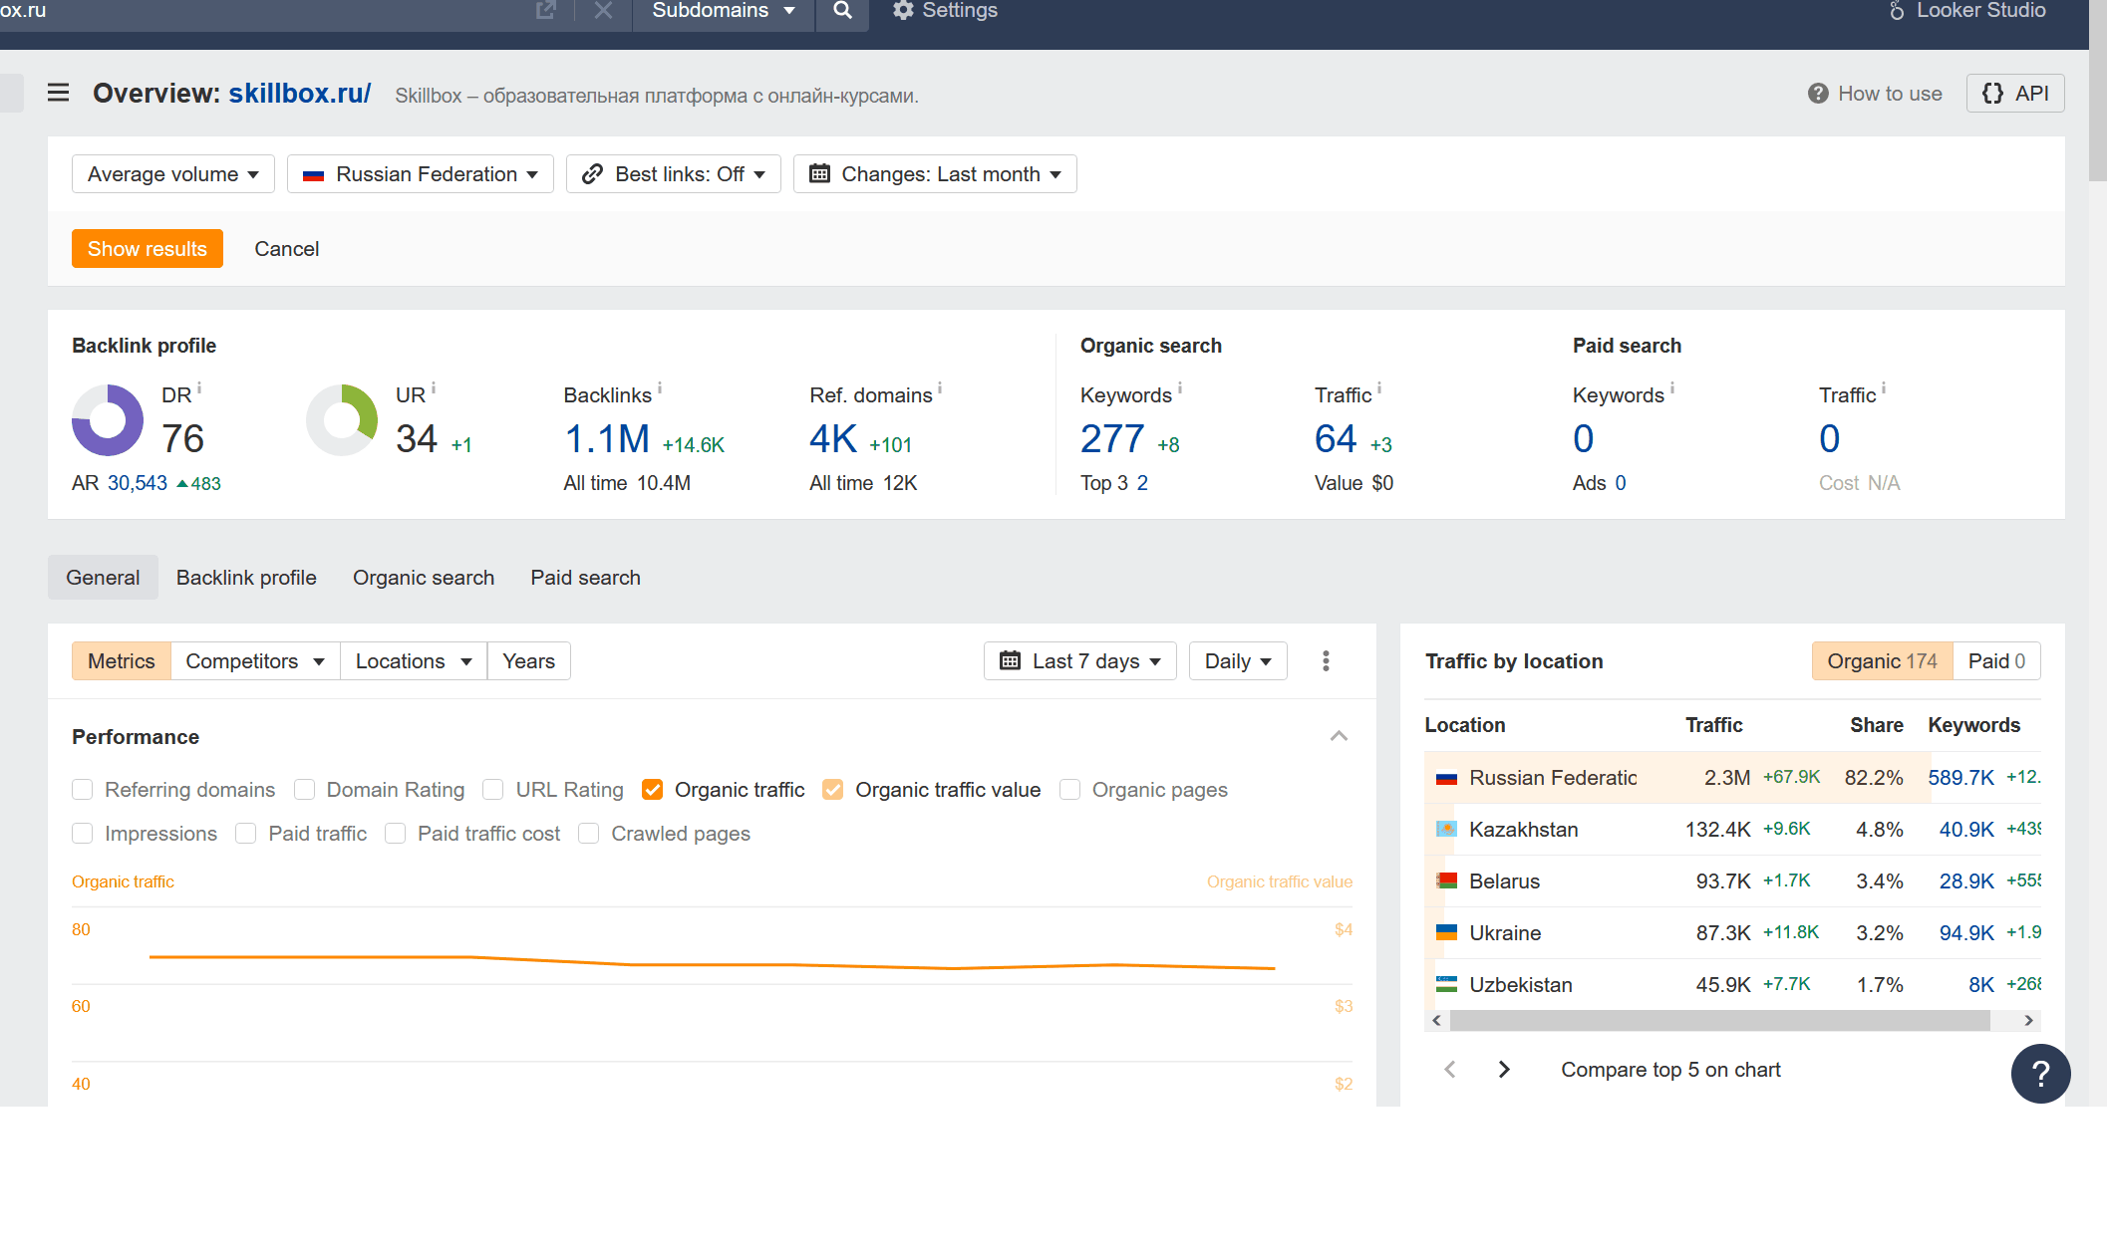Click the Uzbekistan flag icon
The width and height of the screenshot is (2107, 1255).
[x=1446, y=985]
